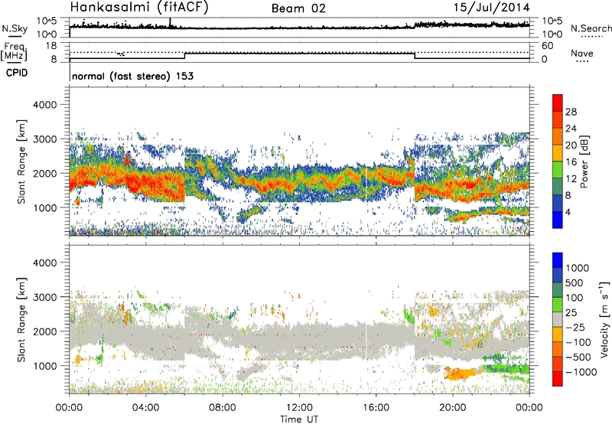Click the '28' tick on the Power scale
Screen dimensions: 612x424
[571, 112]
